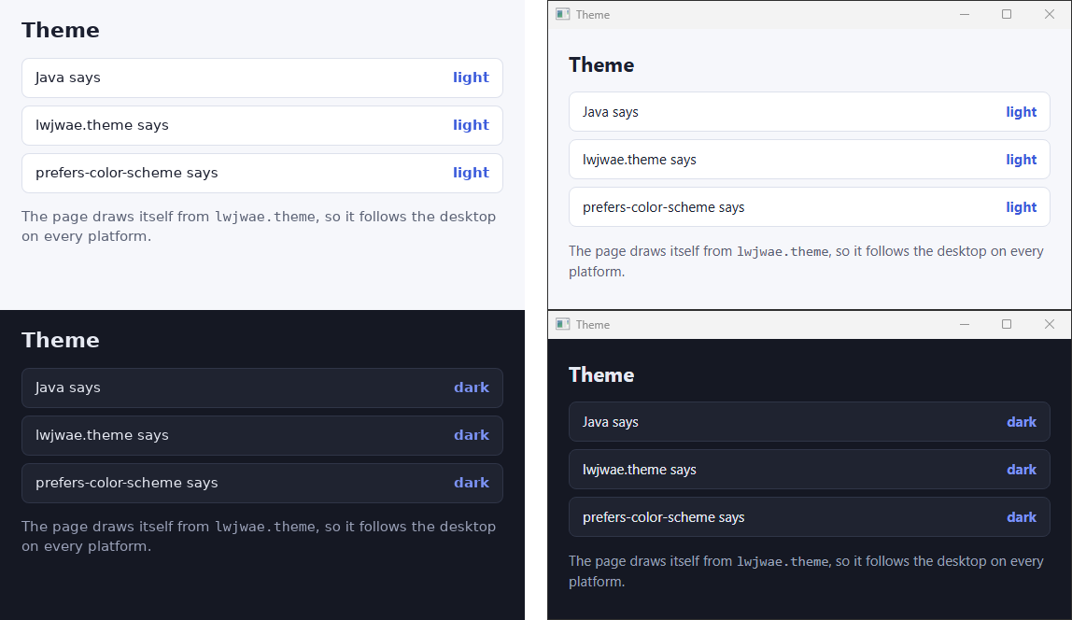The height and width of the screenshot is (620, 1072).
Task: Click the 'Theme' heading in the untitled light page
Action: pos(60,30)
